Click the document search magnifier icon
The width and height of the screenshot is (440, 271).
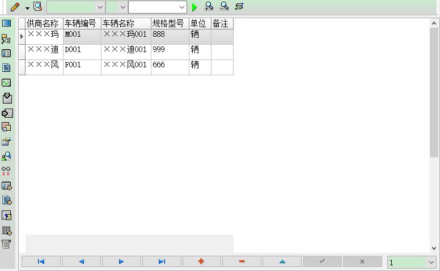pyautogui.click(x=37, y=6)
